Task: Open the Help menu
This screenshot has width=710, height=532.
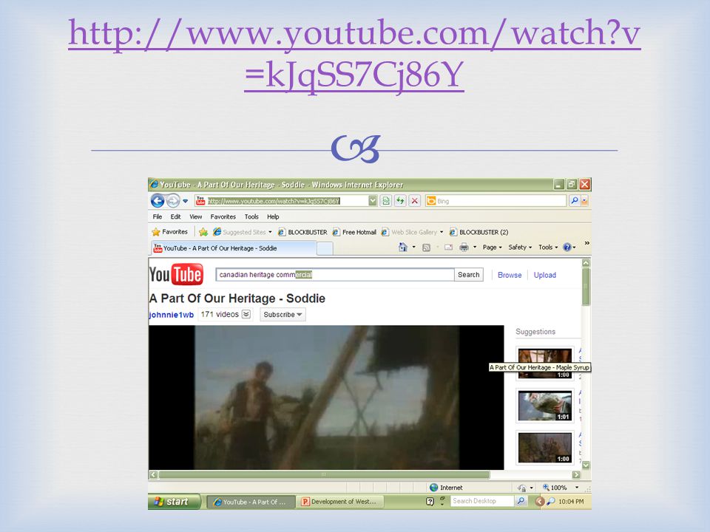Action: tap(273, 216)
